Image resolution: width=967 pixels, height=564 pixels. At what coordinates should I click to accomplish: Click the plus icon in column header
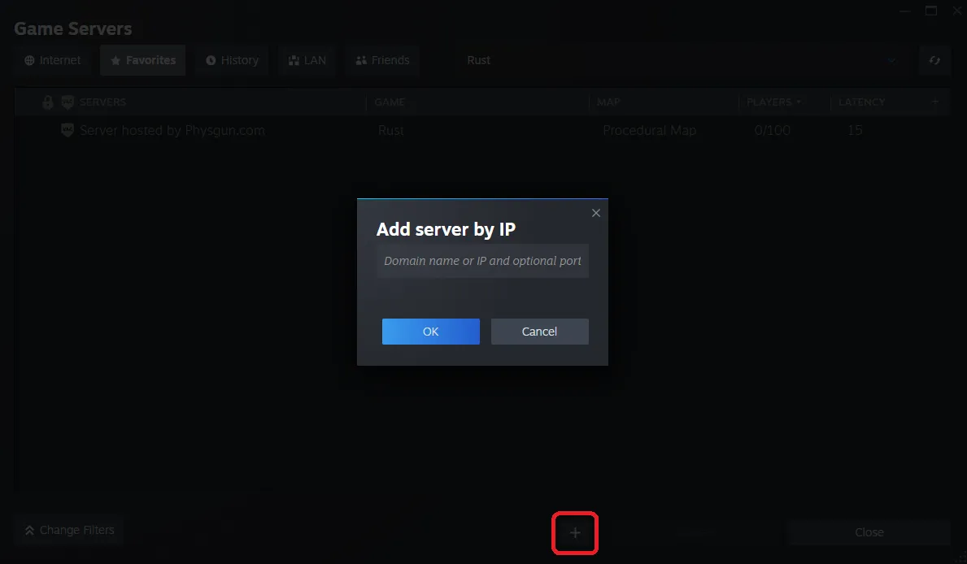[935, 102]
